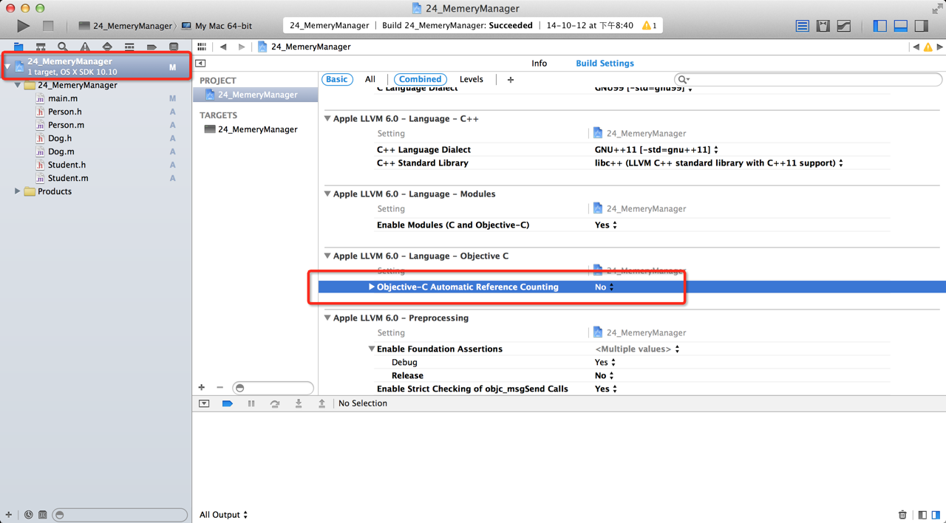The height and width of the screenshot is (523, 946).
Task: Show only the variables pane in debug area
Action: [x=922, y=515]
